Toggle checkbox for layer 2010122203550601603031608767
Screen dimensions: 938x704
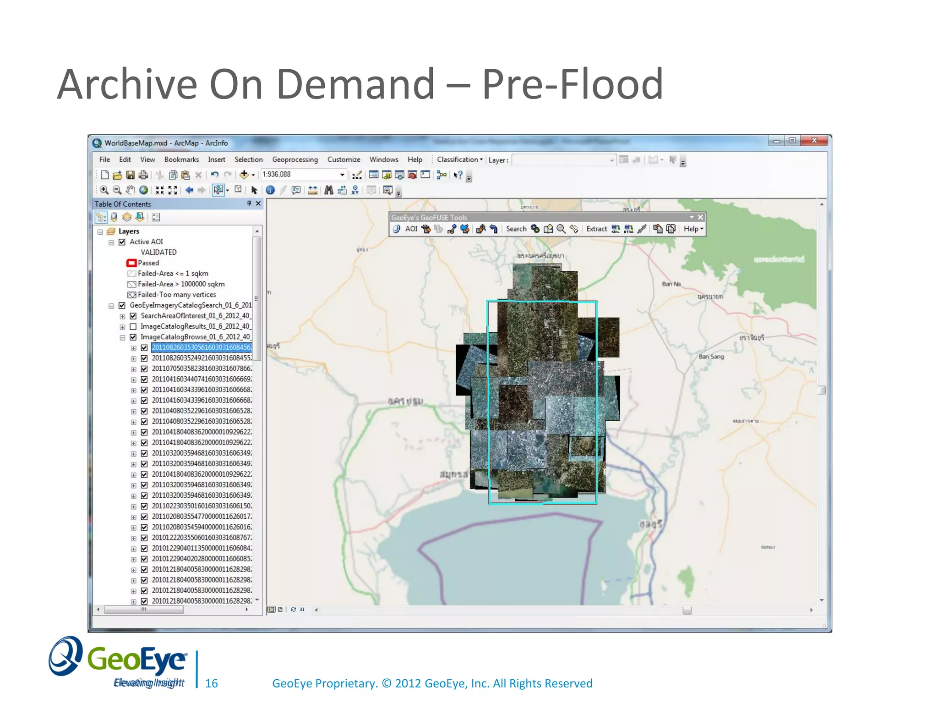point(144,538)
